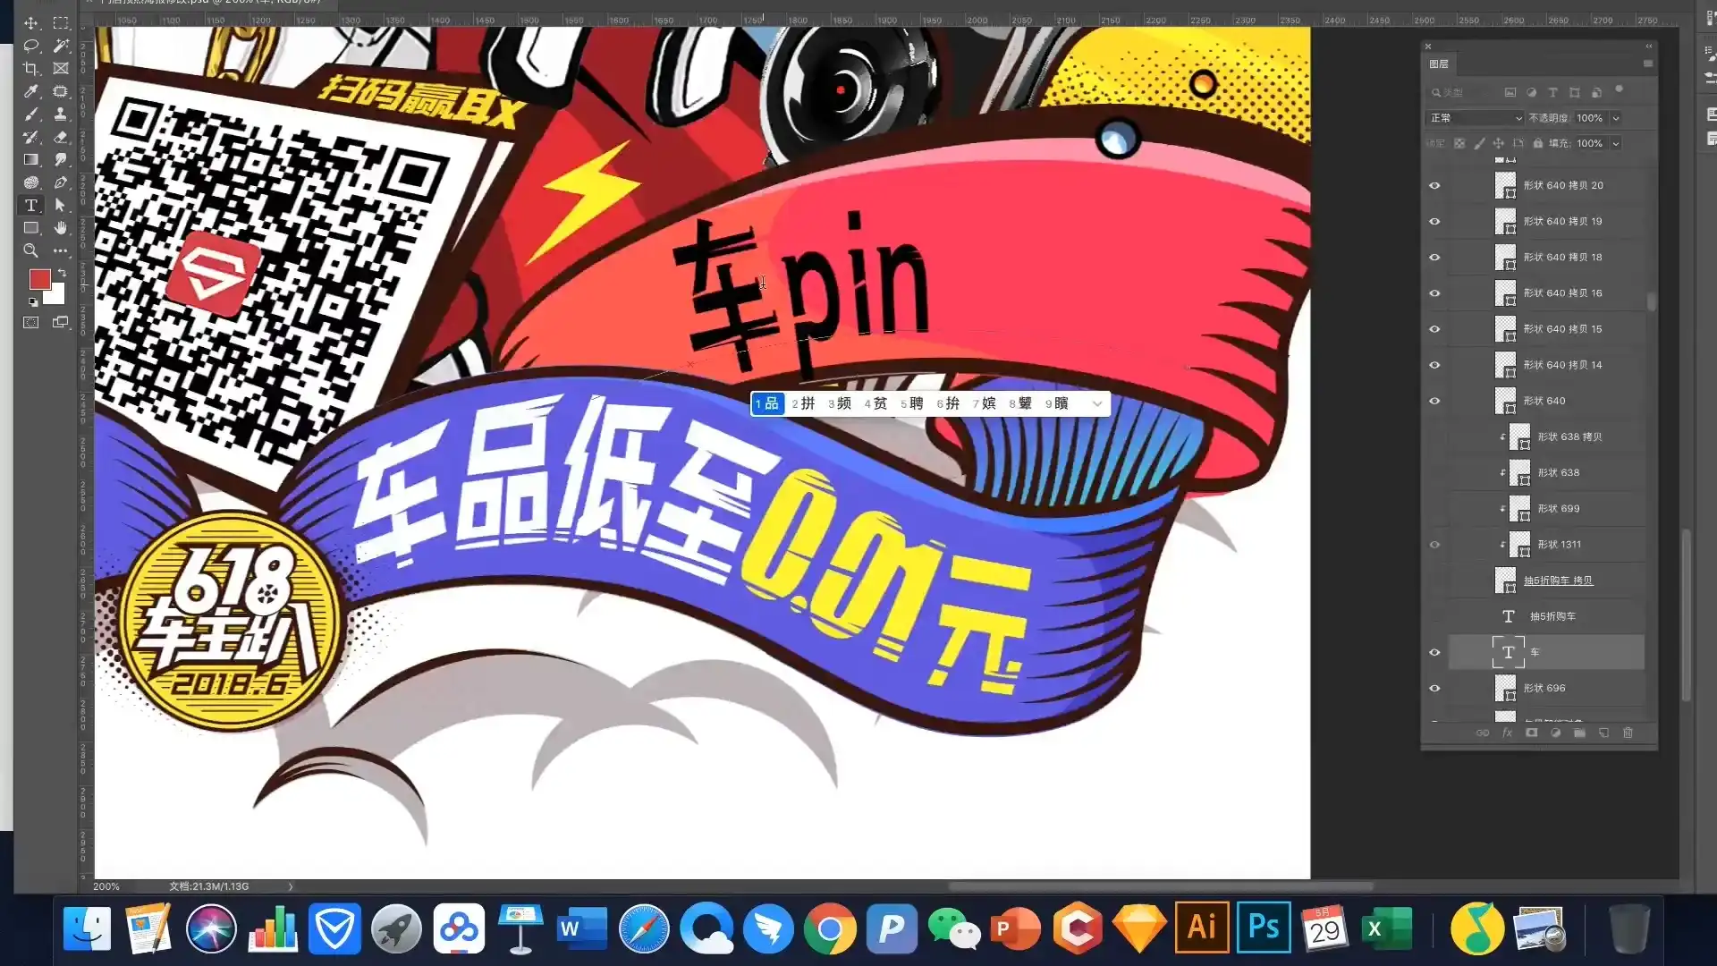Open the Zoom tool
Viewport: 1717px width, 966px height.
pos(31,251)
